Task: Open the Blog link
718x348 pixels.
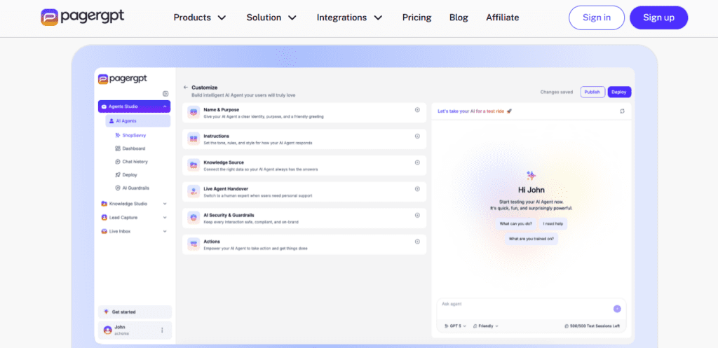Action: [x=459, y=18]
